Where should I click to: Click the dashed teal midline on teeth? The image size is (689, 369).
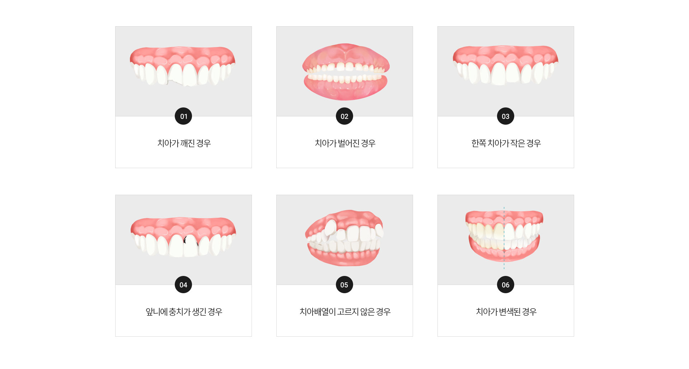pos(504,238)
